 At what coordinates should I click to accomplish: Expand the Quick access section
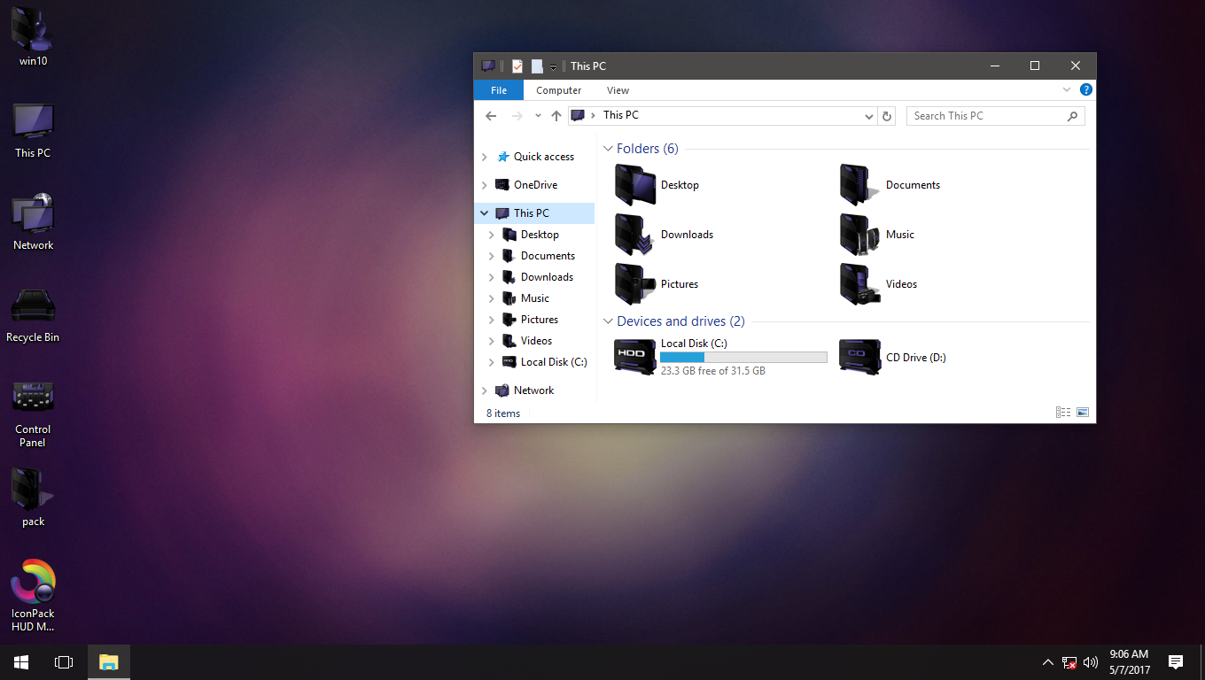[x=485, y=156]
